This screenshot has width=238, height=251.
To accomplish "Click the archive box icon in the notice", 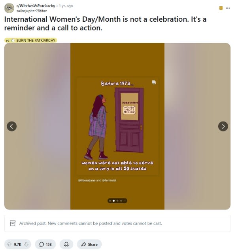I will tap(12, 223).
